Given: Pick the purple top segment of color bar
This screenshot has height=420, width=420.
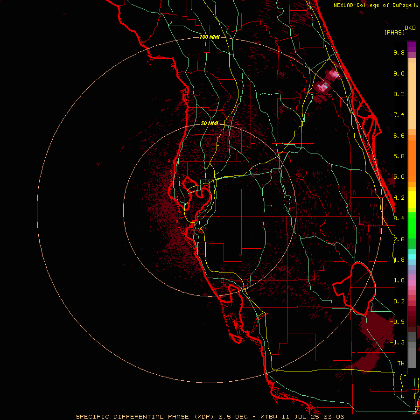Looking at the screenshot, I should tap(412, 47).
